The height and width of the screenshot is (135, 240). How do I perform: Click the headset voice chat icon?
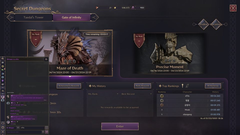(x=3, y=123)
